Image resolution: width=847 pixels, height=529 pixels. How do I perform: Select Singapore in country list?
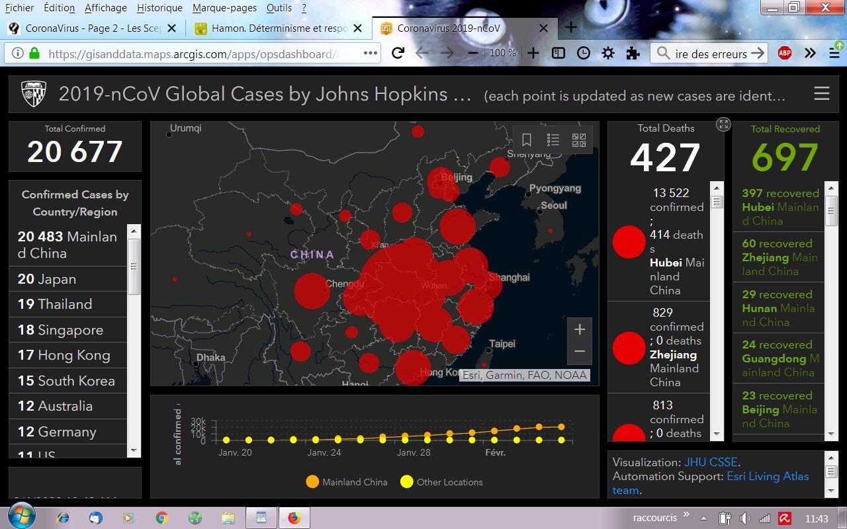tap(67, 330)
